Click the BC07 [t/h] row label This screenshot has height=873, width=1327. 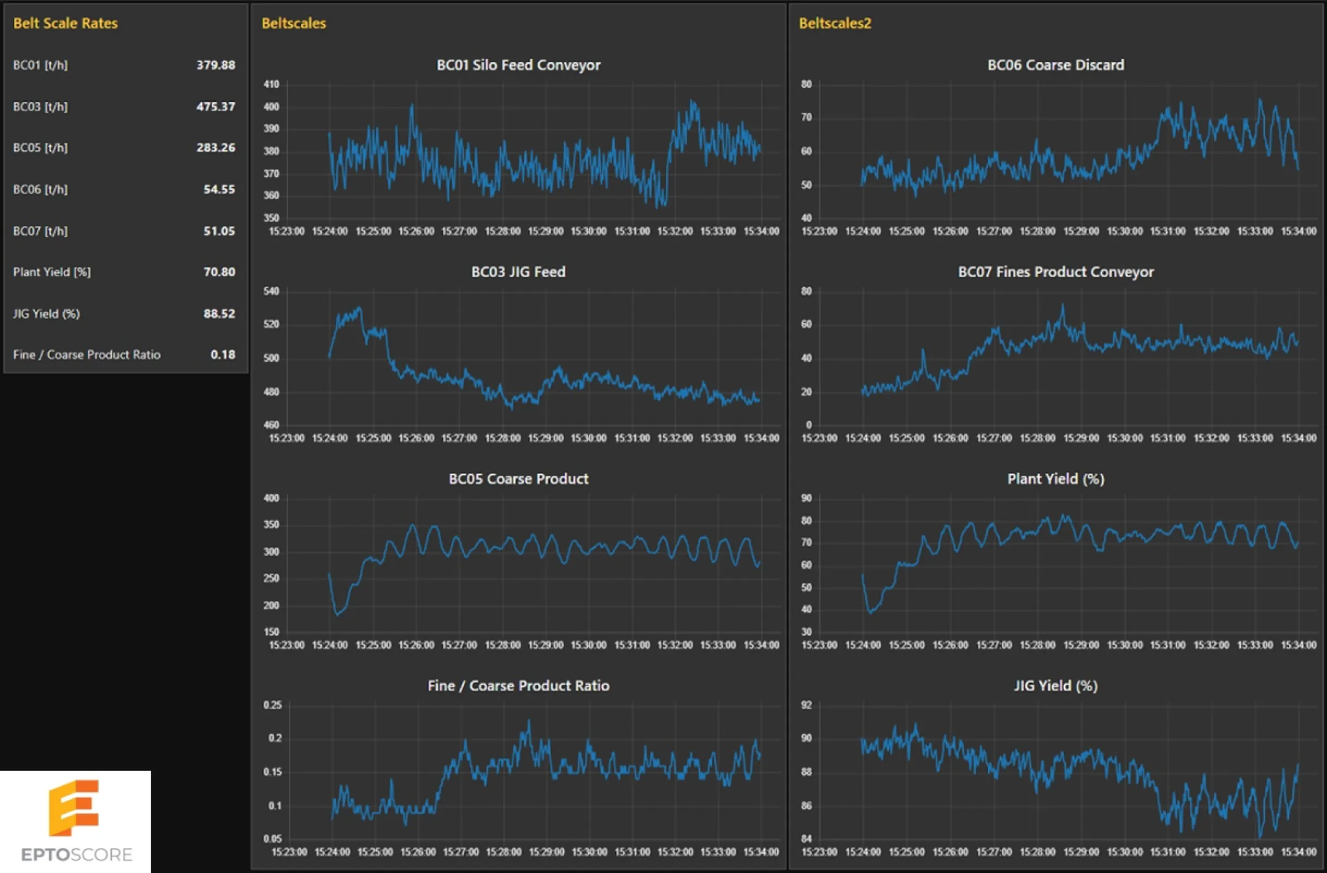[41, 230]
